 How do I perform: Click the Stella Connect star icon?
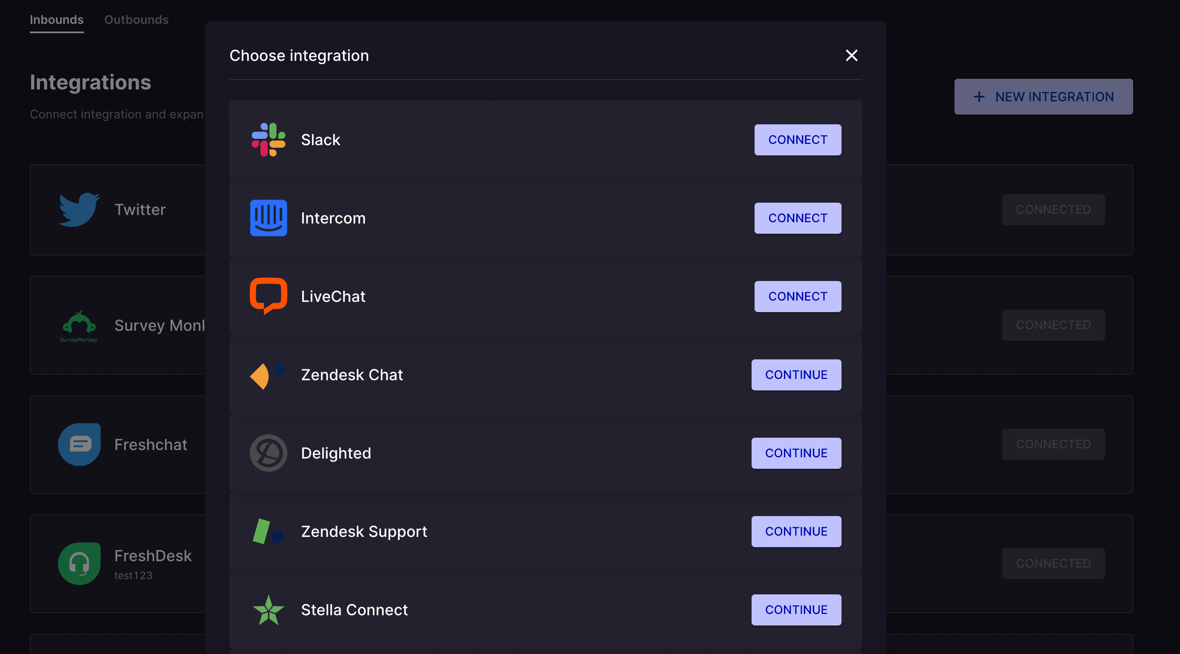point(269,610)
